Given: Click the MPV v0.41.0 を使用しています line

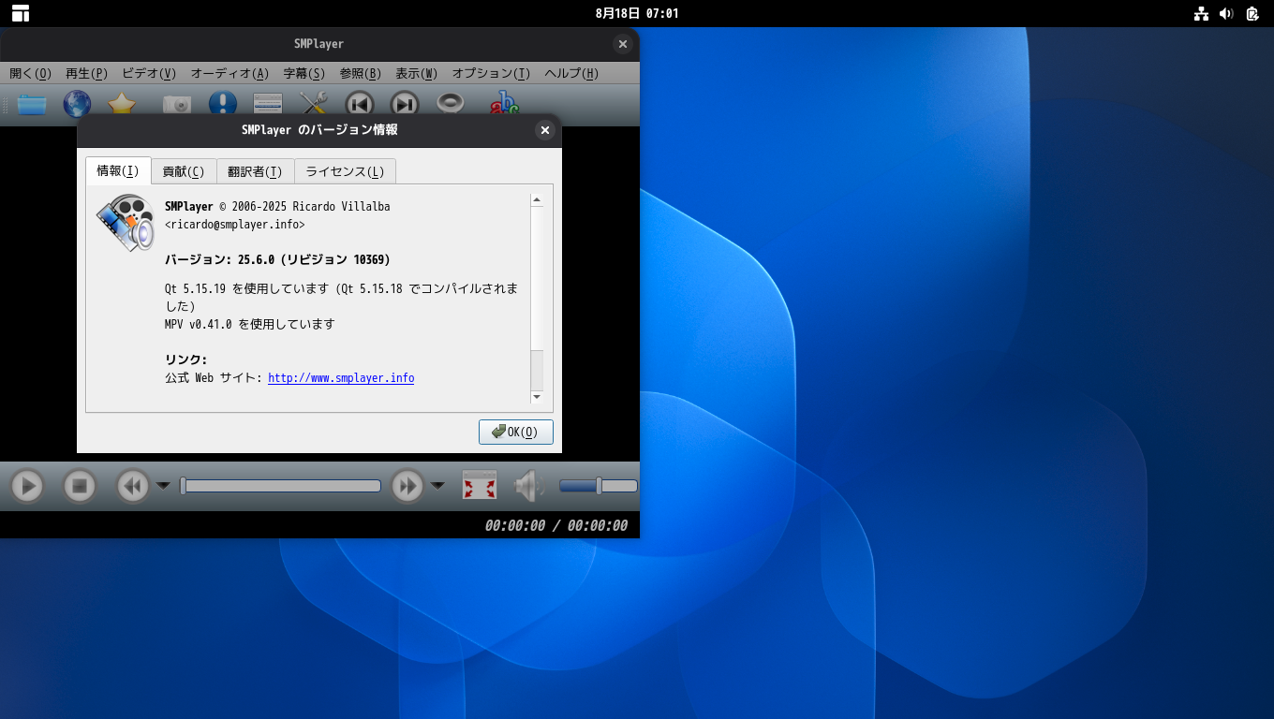Looking at the screenshot, I should point(250,324).
